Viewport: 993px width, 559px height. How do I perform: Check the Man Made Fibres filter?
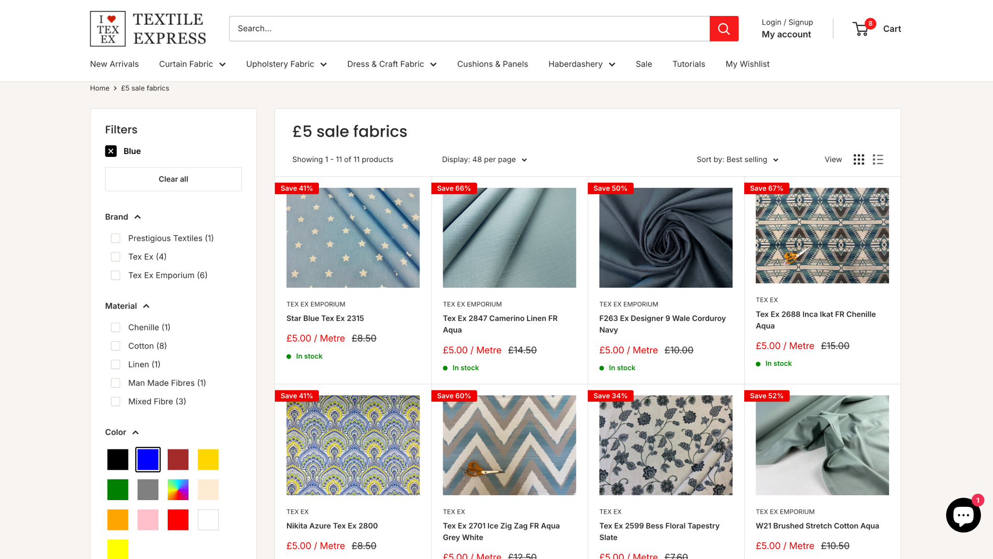click(x=115, y=383)
